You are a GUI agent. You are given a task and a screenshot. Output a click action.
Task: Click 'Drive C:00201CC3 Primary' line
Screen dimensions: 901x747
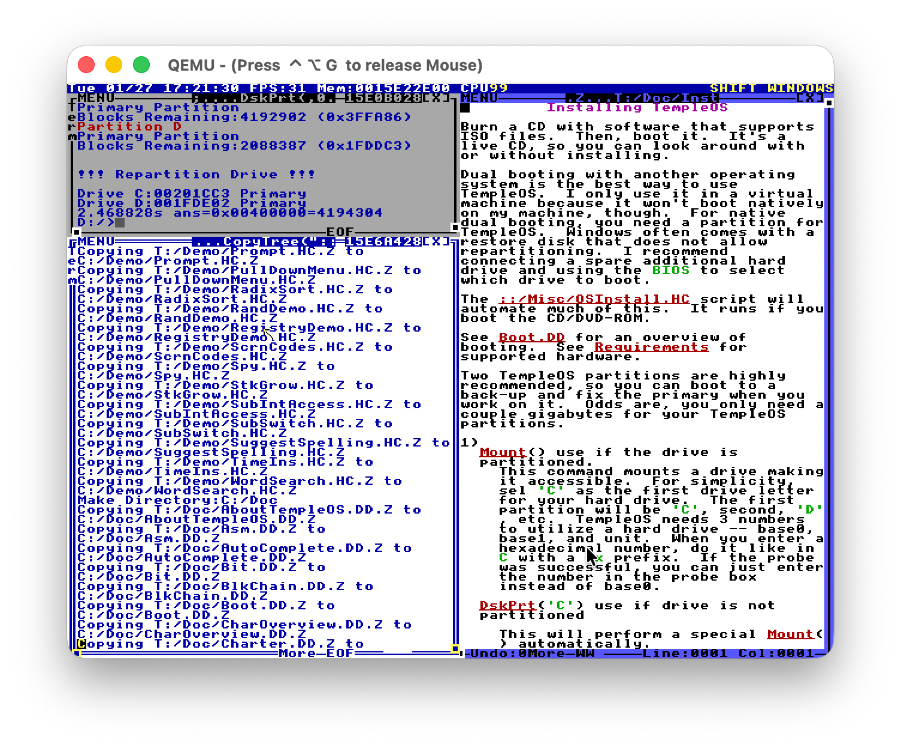pos(192,193)
